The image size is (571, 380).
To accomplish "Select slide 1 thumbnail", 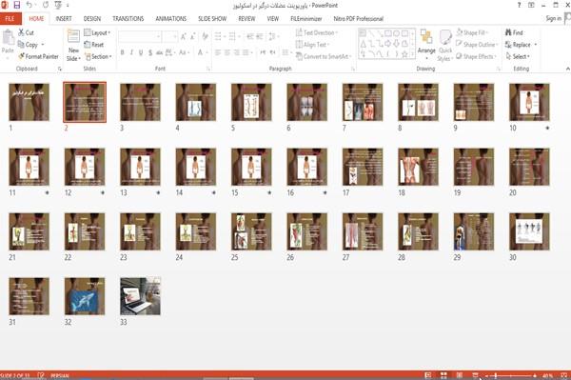I will pyautogui.click(x=30, y=102).
